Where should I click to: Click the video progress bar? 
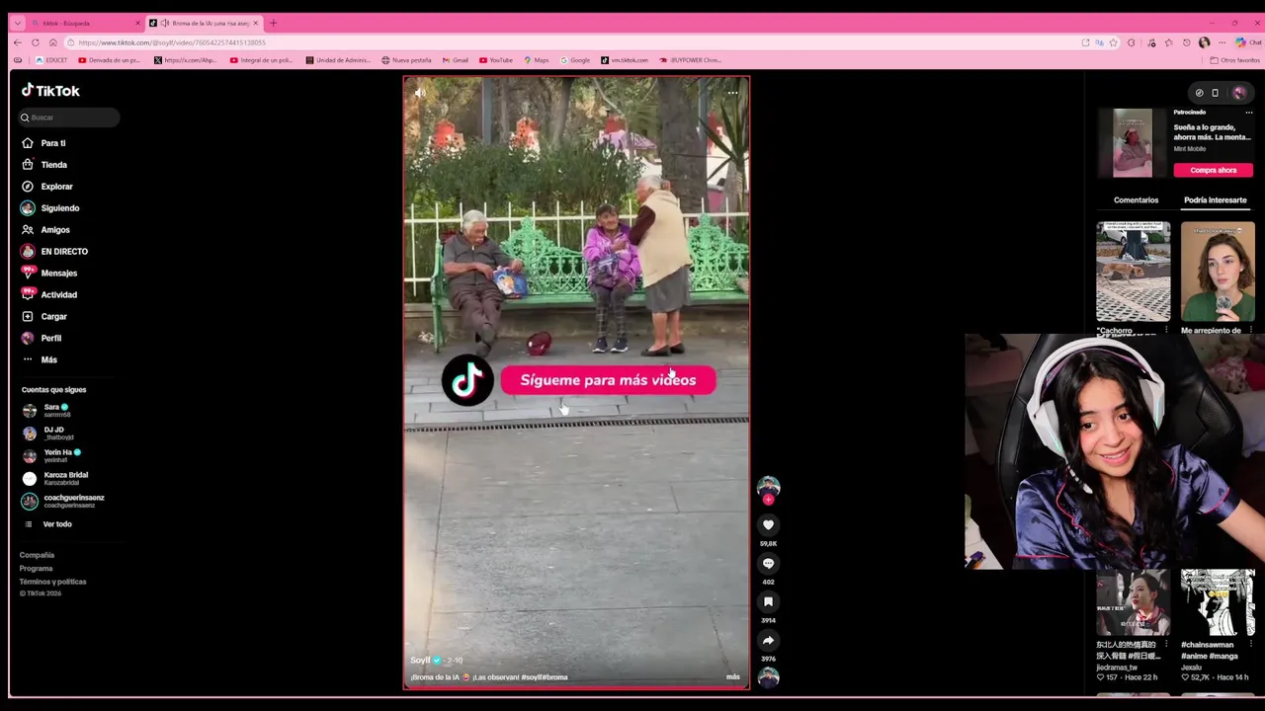pos(576,686)
